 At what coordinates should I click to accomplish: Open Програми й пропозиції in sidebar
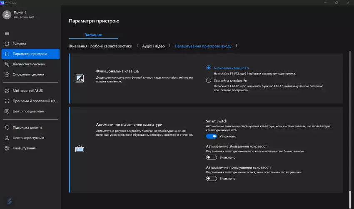coord(35,101)
